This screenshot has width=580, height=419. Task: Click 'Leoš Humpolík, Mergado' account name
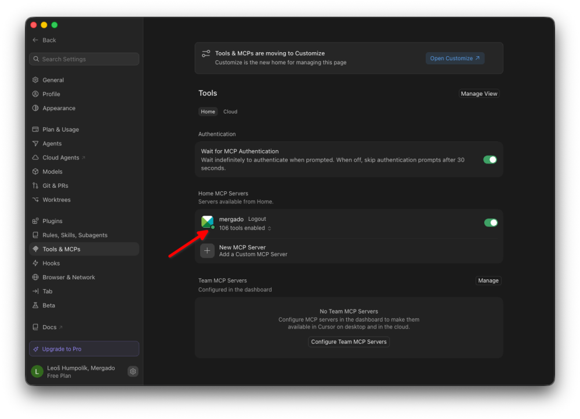coord(81,368)
